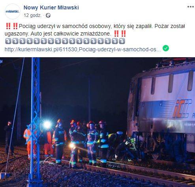Click the dark figure standing far left
The width and height of the screenshot is (195, 187).
[x=9, y=138]
